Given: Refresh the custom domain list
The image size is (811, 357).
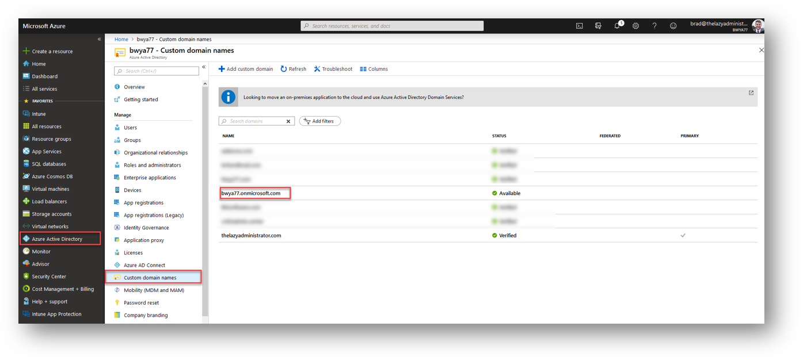Looking at the screenshot, I should (294, 69).
